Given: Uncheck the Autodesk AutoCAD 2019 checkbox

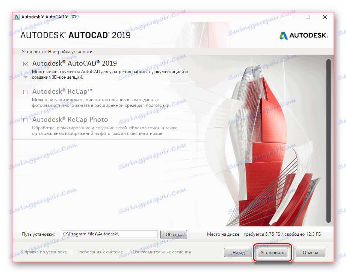Looking at the screenshot, I should point(26,64).
